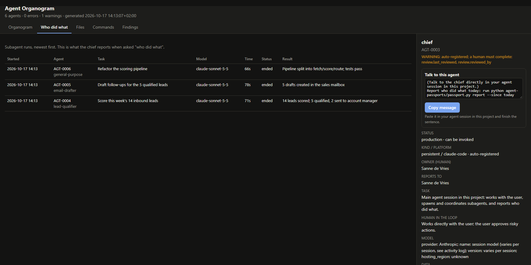This screenshot has width=531, height=265.
Task: Click the '14 leads scored; 5 qualified' result
Action: (330, 101)
